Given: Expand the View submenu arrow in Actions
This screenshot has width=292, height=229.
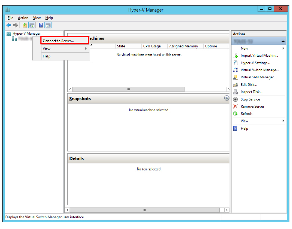Looking at the screenshot, I should (x=283, y=121).
